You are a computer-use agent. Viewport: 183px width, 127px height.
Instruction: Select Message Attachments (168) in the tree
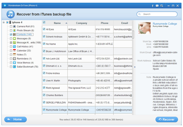pyautogui.click(x=29, y=43)
